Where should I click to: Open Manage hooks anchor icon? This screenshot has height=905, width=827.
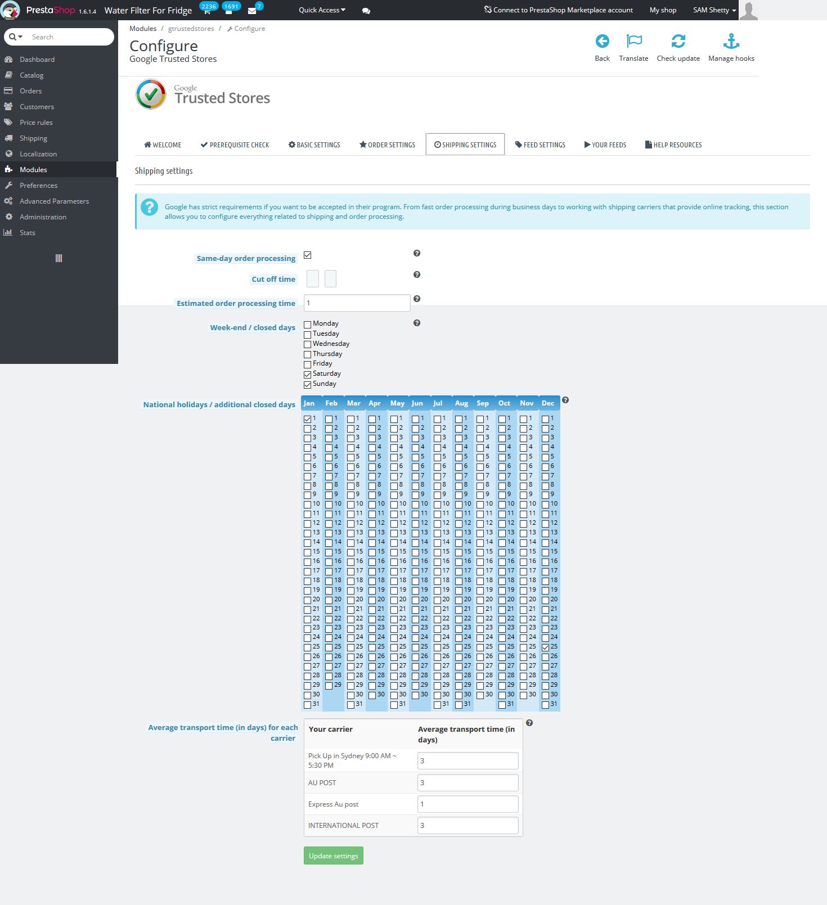click(731, 41)
